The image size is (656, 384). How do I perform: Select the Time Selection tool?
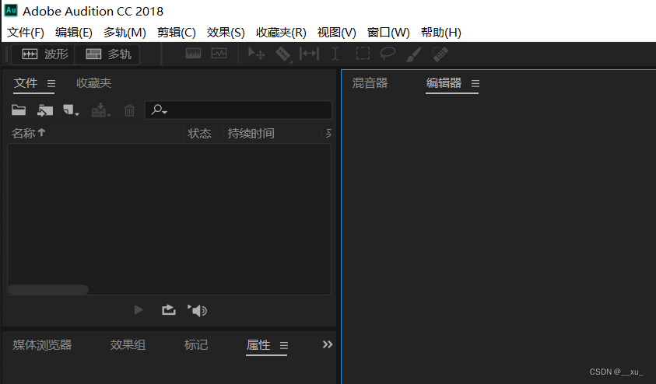click(335, 54)
